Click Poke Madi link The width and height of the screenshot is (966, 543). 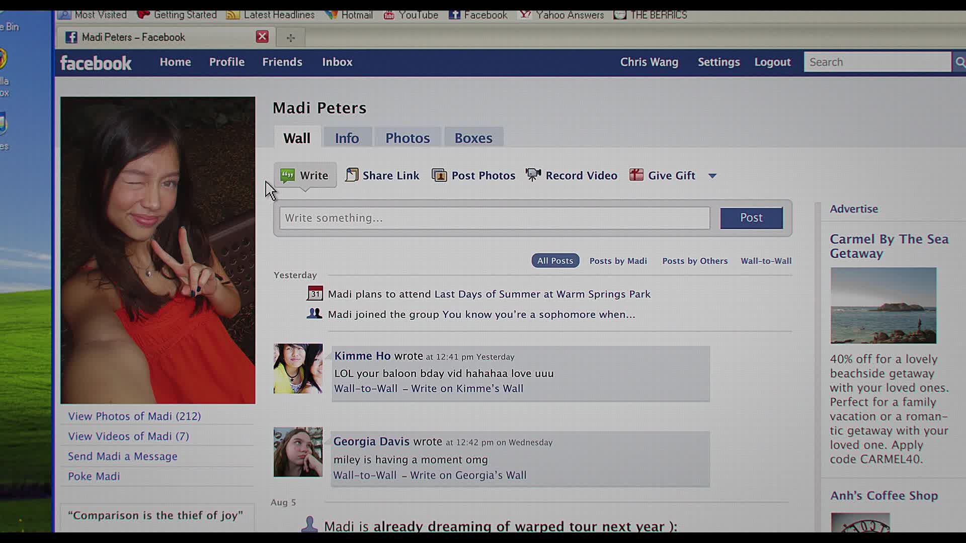94,476
